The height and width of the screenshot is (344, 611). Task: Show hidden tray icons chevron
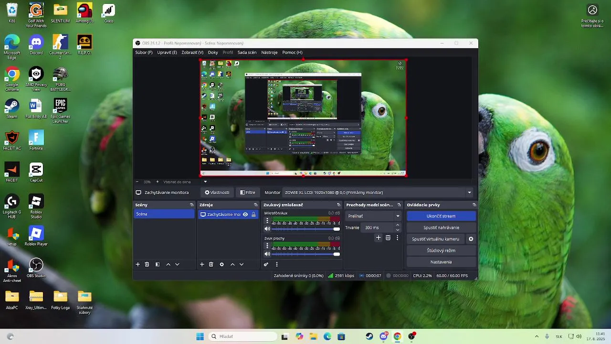(x=537, y=336)
